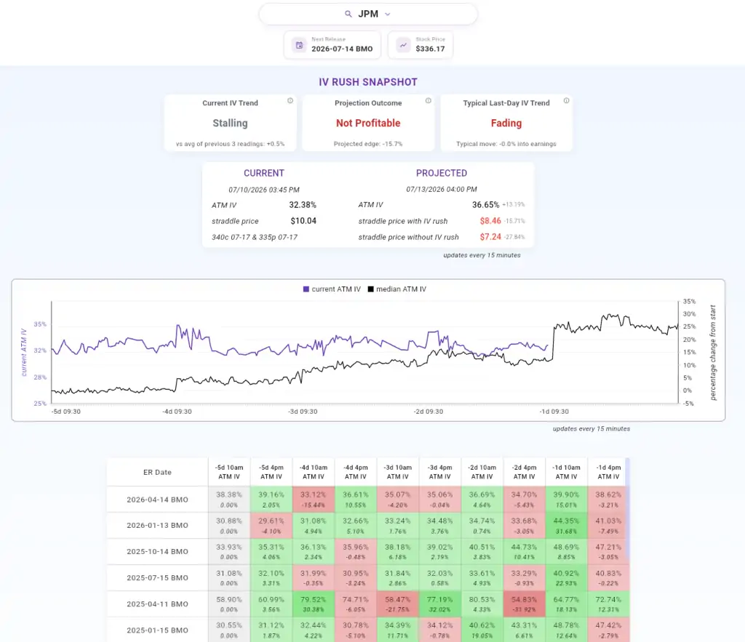Click the JPM ticker search field
This screenshot has height=642, width=745.
click(x=368, y=15)
